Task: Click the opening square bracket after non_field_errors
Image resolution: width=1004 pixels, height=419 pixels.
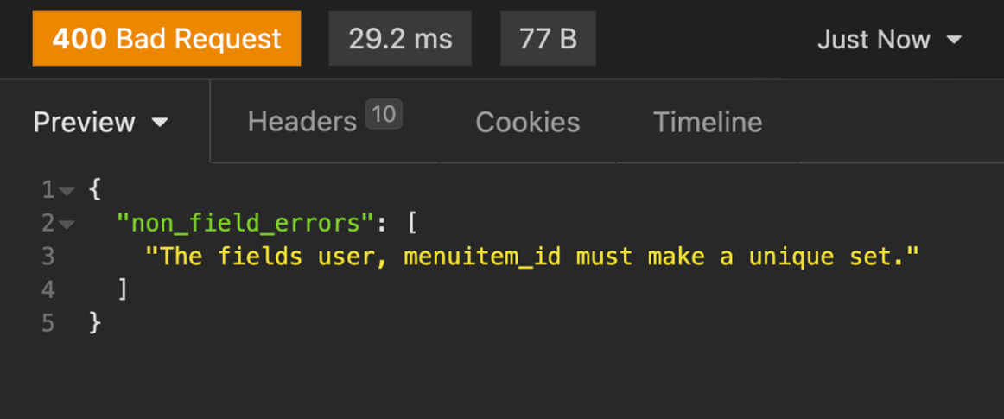Action: tap(411, 223)
